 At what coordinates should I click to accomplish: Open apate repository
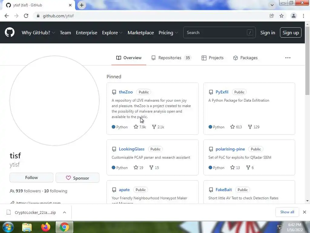pos(124,190)
